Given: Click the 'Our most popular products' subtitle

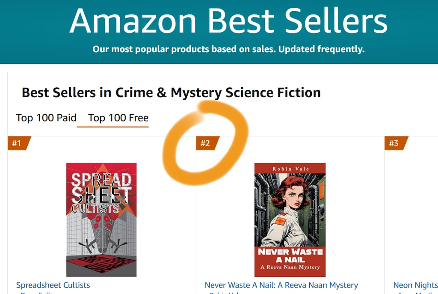Looking at the screenshot, I should pos(228,49).
